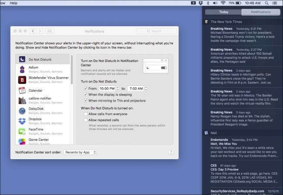Open Bitdefender menu bar icon
This screenshot has height=195, width=283.
(x=193, y=3)
